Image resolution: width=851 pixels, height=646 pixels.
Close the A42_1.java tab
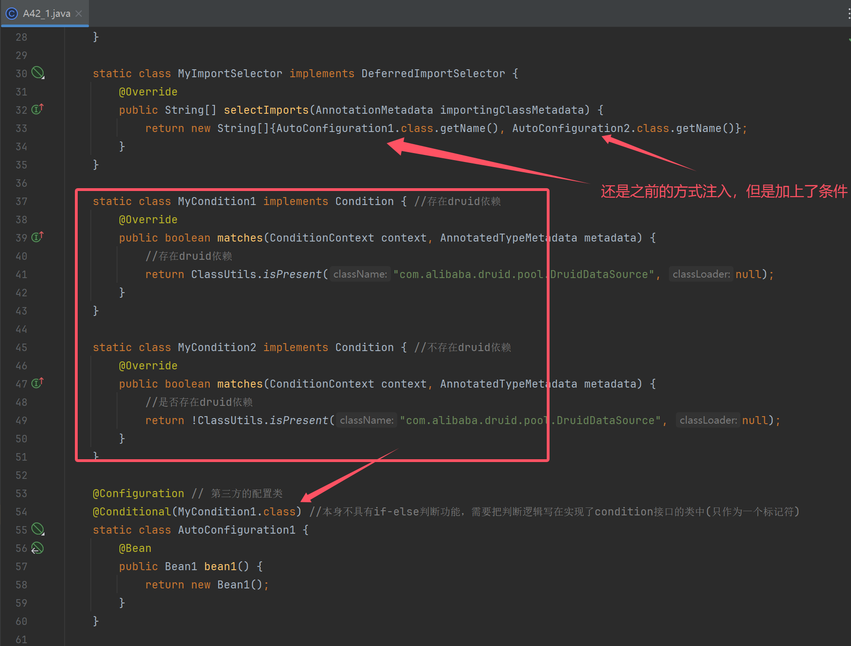[79, 14]
